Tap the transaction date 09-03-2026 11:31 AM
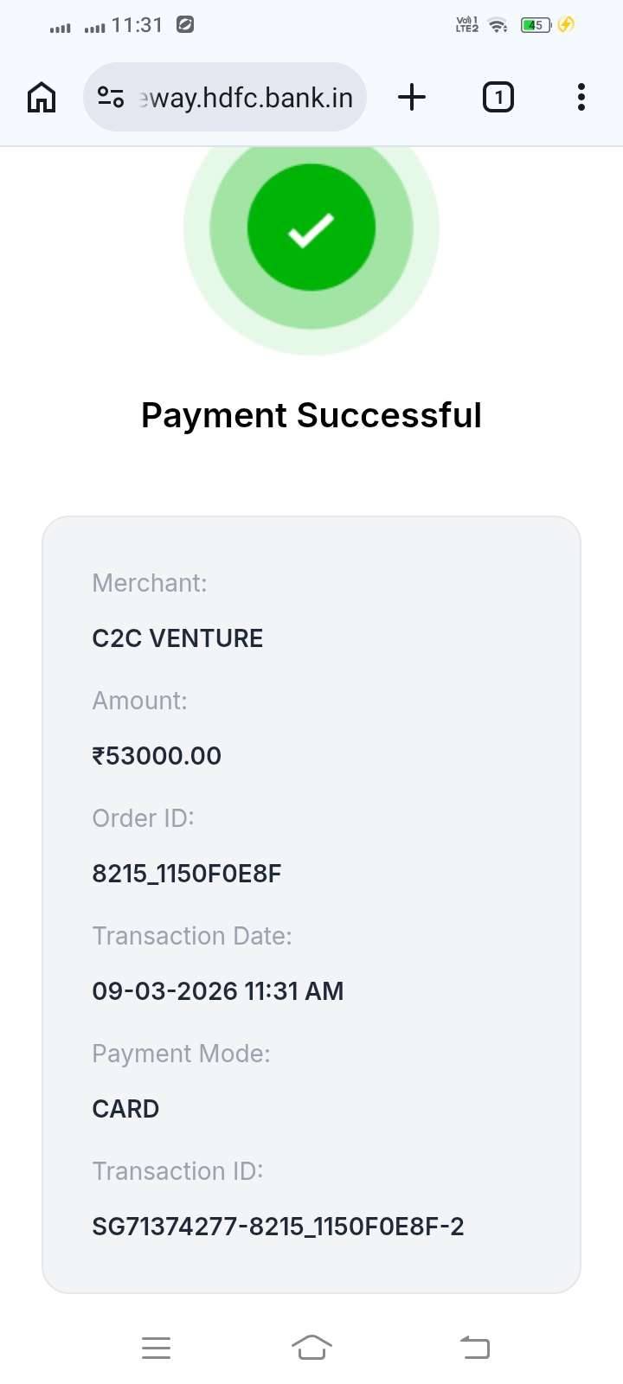 218,991
